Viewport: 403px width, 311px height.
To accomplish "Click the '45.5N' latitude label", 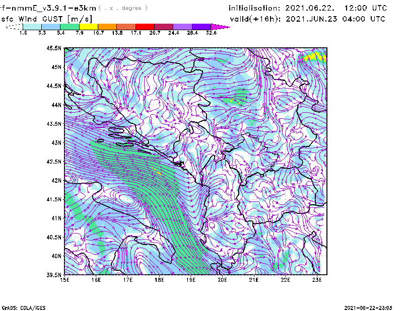I will coord(54,48).
